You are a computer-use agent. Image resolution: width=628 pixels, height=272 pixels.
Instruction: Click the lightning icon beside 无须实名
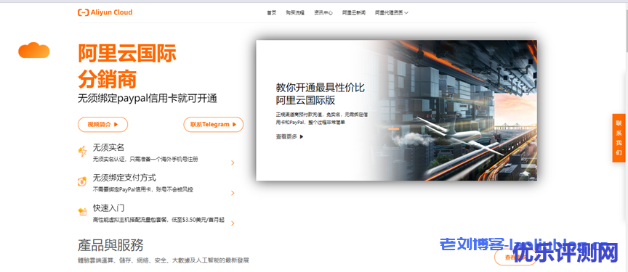82,152
